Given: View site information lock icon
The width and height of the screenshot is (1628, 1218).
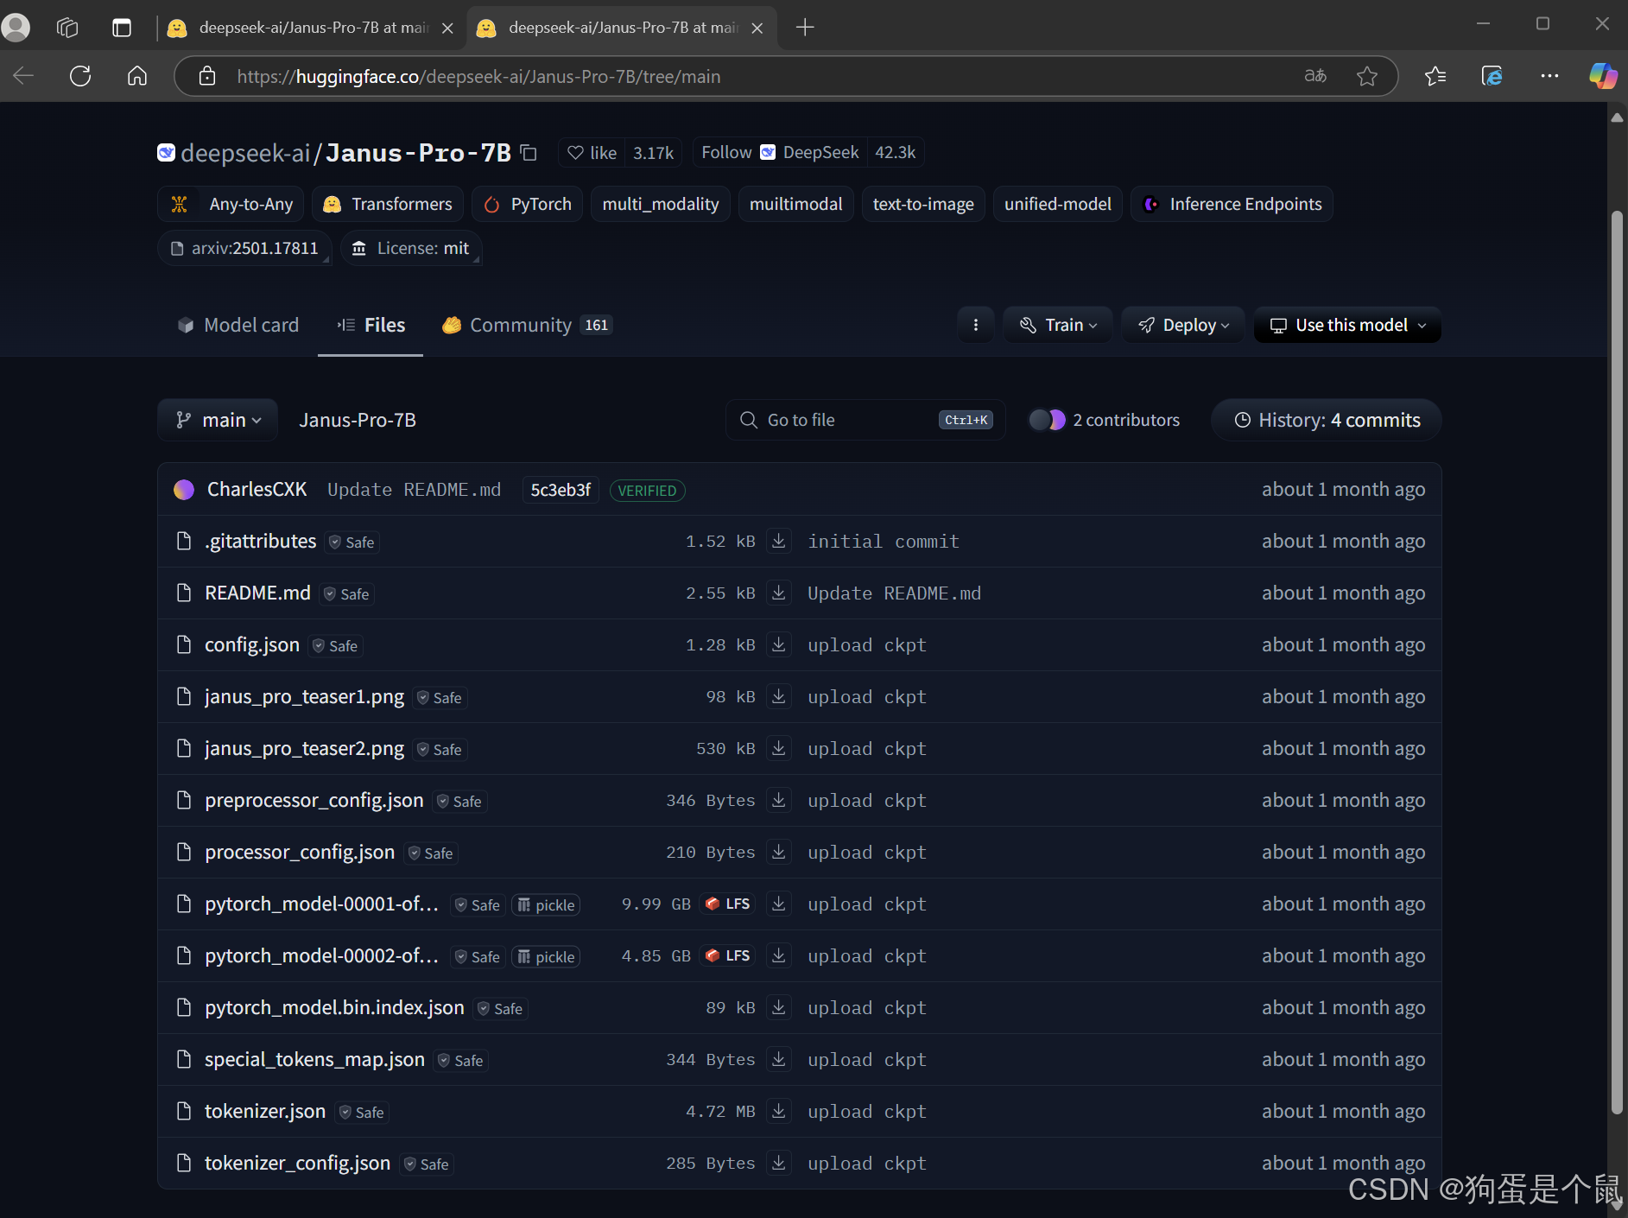Looking at the screenshot, I should (x=207, y=76).
